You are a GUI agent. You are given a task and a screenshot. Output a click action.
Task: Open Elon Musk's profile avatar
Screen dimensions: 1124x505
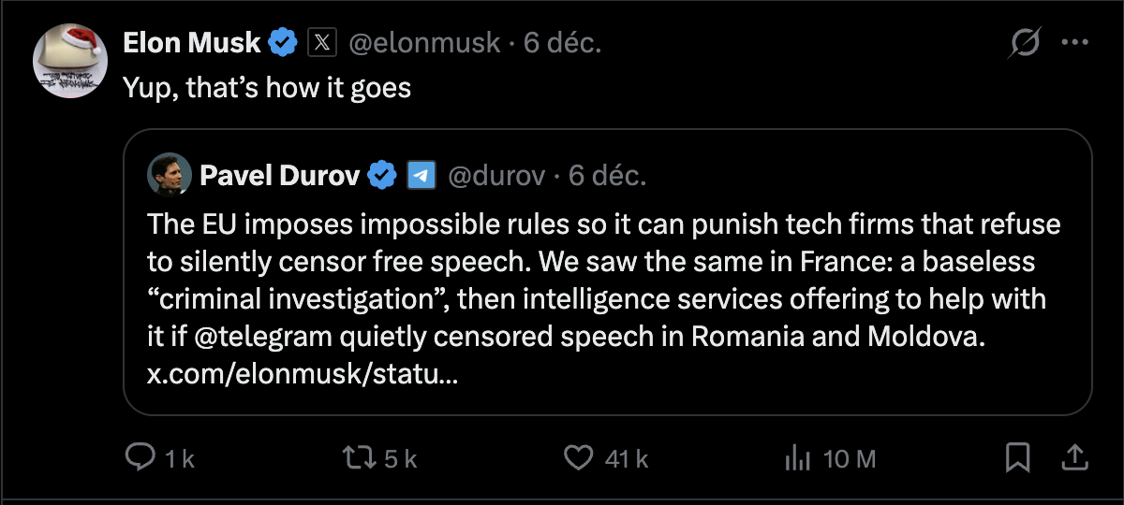(x=70, y=61)
